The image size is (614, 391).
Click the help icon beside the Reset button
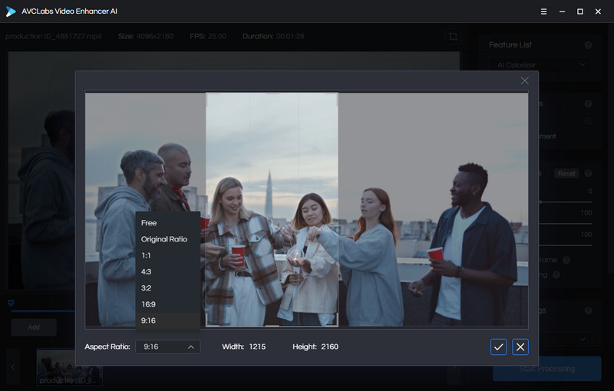pyautogui.click(x=588, y=173)
